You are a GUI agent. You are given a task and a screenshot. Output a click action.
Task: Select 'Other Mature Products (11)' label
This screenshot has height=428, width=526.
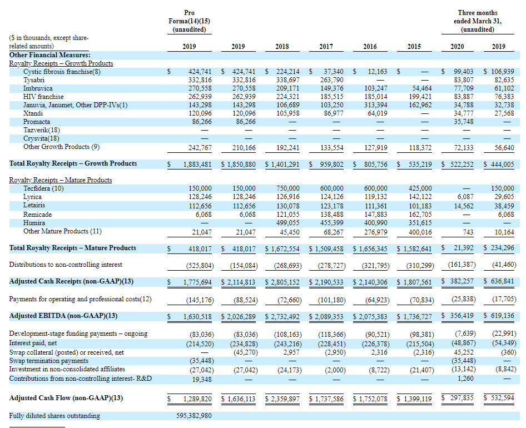coord(62,231)
